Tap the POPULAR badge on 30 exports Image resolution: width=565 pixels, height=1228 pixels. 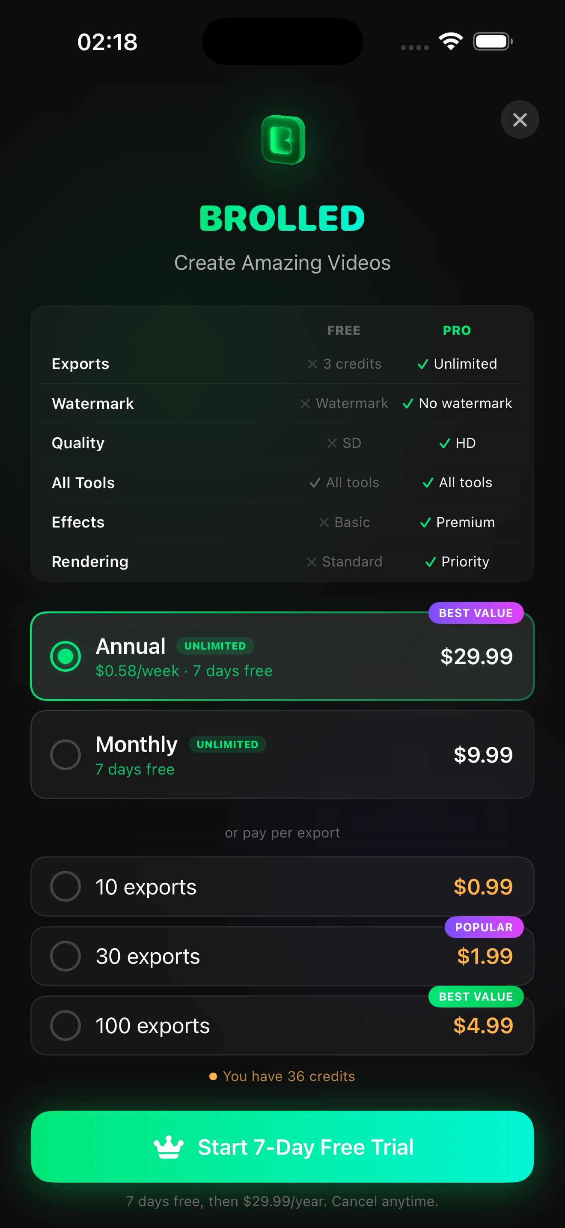[x=484, y=927]
